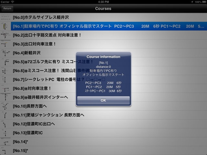207x155 pixels.
Task: Click the junction icon beside No.10
Action: click(5, 106)
